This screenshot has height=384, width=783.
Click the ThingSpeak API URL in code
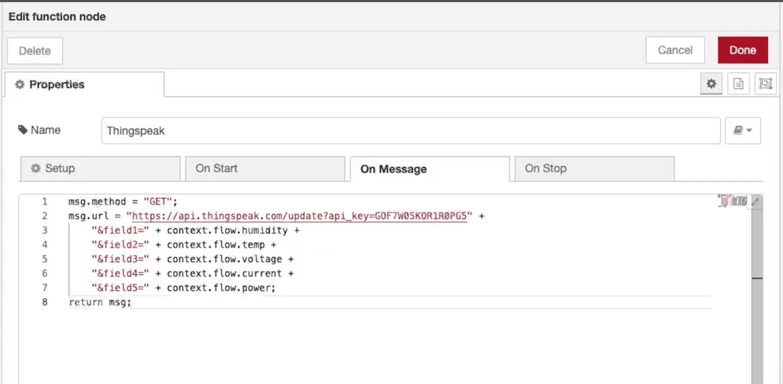point(300,216)
